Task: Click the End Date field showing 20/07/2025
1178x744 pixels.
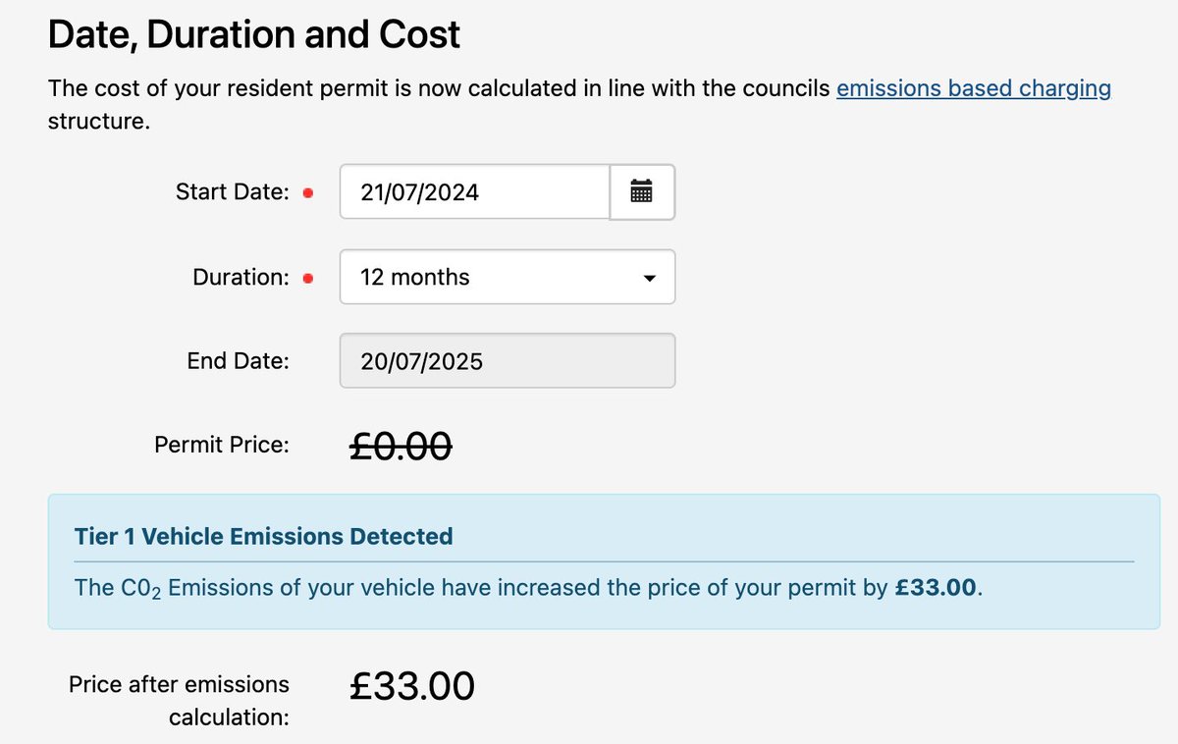Action: (x=507, y=361)
